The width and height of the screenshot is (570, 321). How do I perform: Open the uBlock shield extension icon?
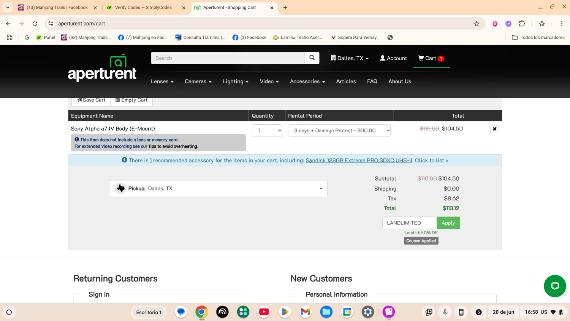click(x=495, y=24)
